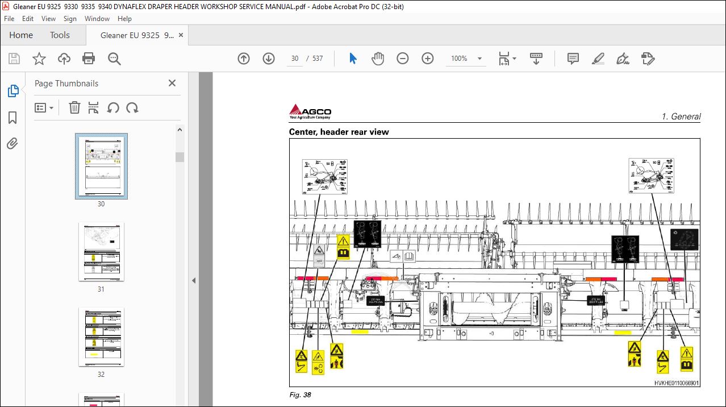Select the page 31 thumbnail
The height and width of the screenshot is (407, 726).
[x=101, y=251]
